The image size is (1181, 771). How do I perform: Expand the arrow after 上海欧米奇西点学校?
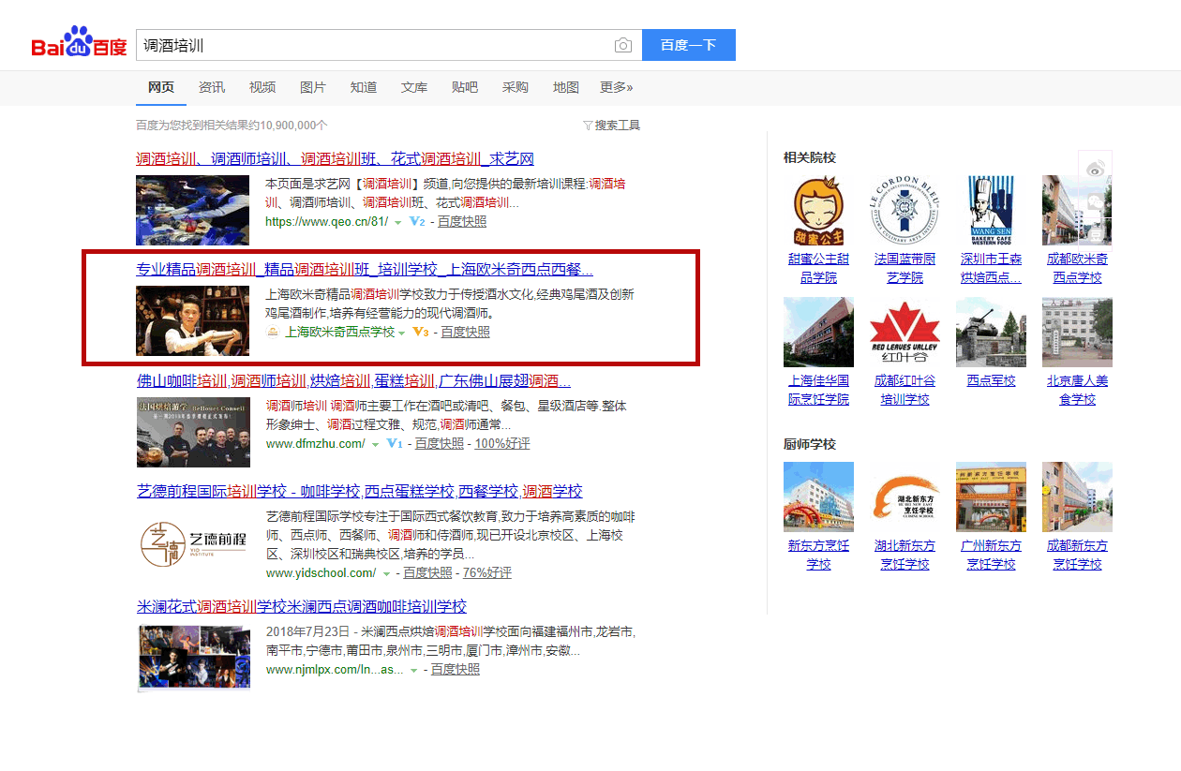click(x=401, y=334)
